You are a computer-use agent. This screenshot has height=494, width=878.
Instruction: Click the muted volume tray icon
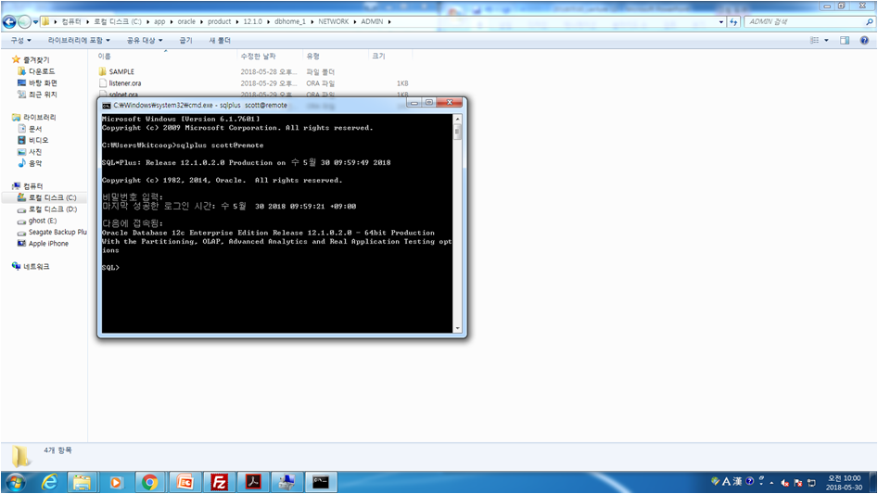785,482
